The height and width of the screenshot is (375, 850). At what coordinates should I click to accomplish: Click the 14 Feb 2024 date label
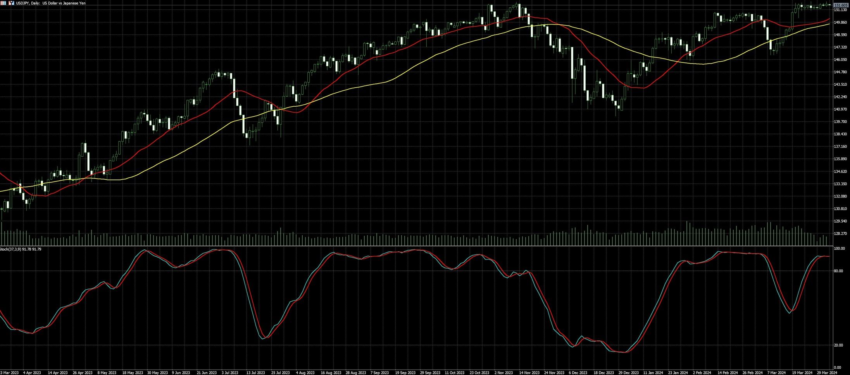tap(728, 373)
